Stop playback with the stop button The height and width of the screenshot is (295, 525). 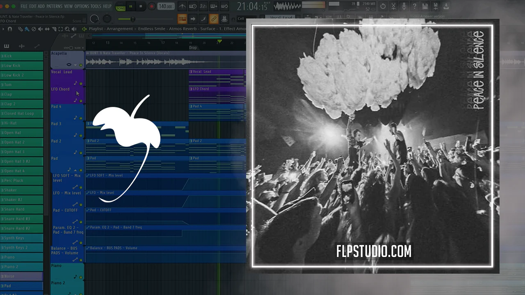[x=141, y=7]
